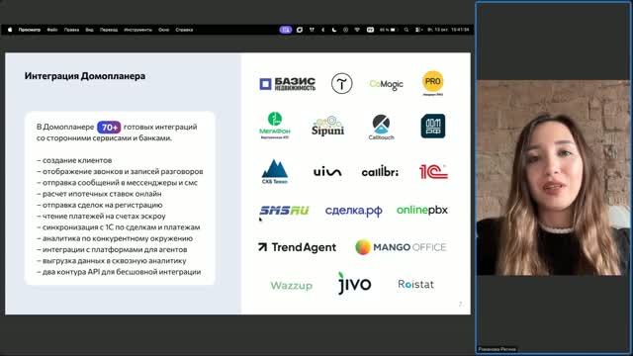The image size is (633, 356).
Task: Click the МегаФон logo
Action: (275, 126)
